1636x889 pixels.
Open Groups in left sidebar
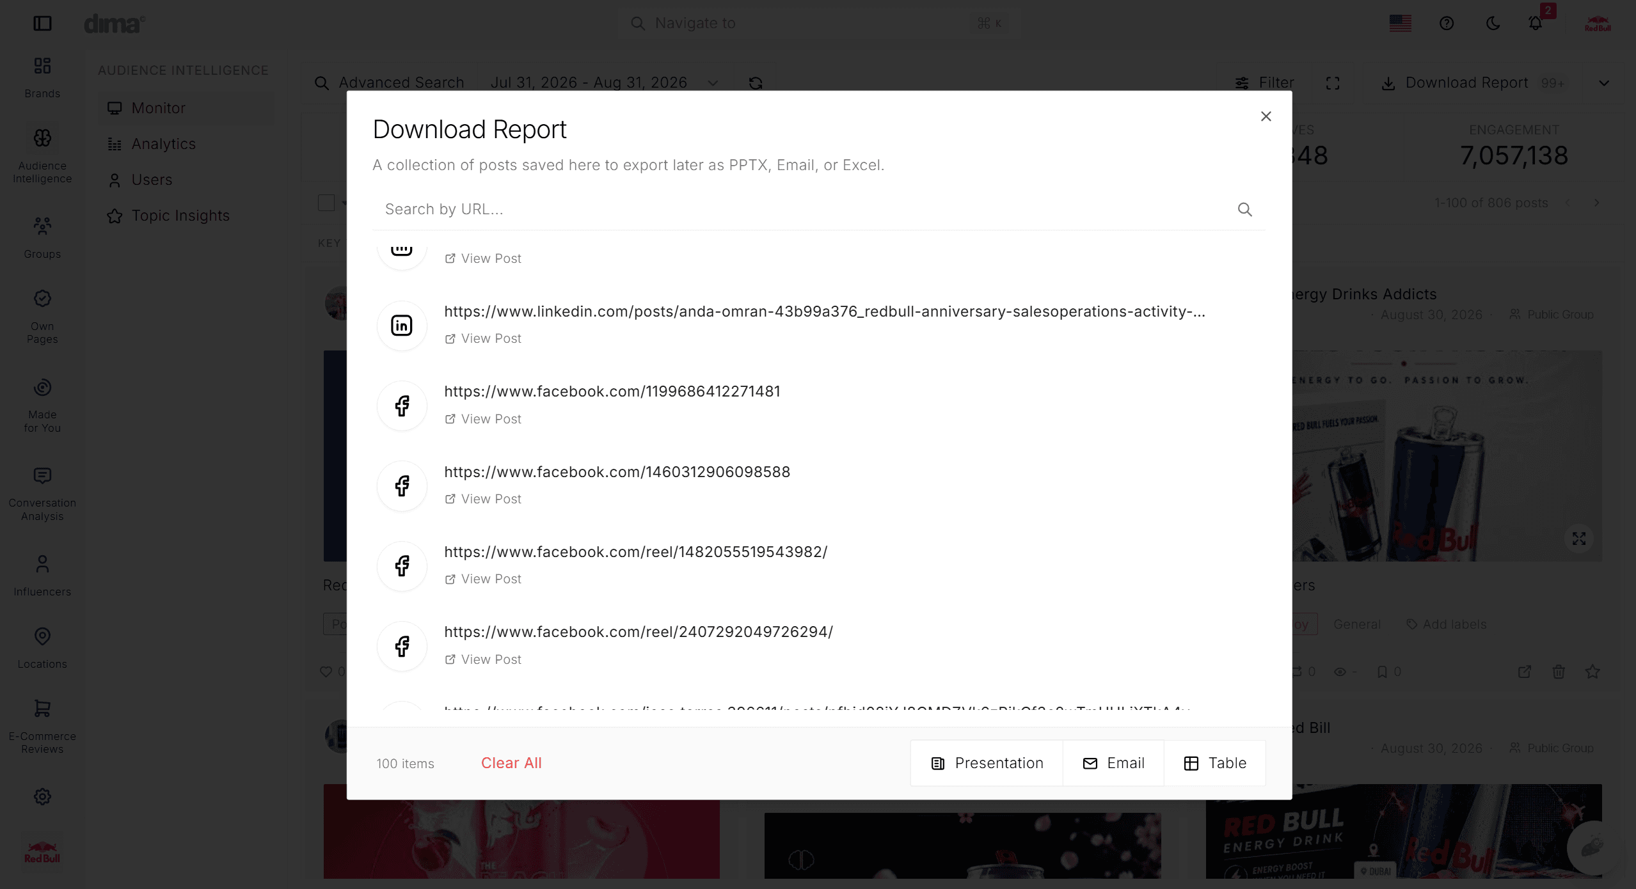42,238
